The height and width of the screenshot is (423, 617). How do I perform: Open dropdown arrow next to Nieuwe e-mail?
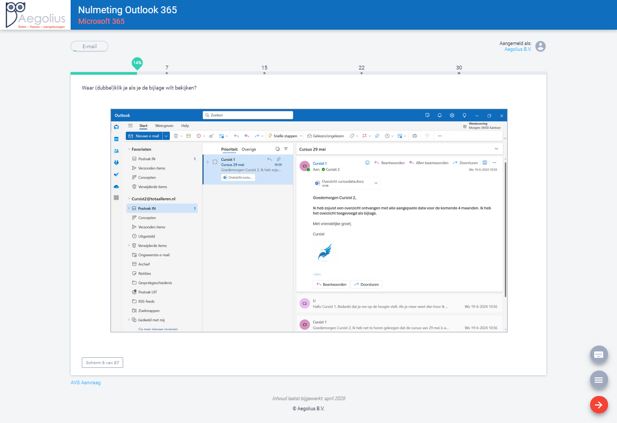(166, 136)
